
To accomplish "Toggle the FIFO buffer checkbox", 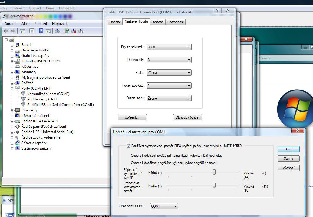I will pos(128,146).
